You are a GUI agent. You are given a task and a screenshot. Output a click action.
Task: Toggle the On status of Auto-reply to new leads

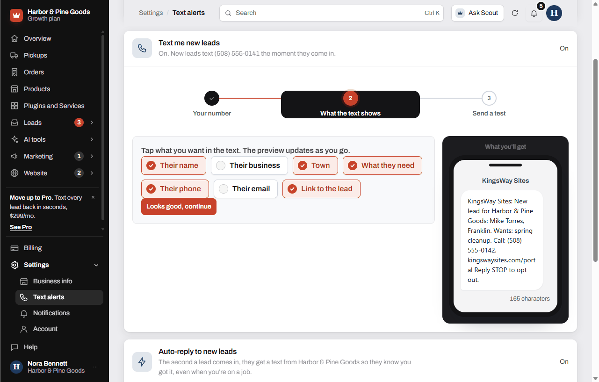[x=564, y=361]
